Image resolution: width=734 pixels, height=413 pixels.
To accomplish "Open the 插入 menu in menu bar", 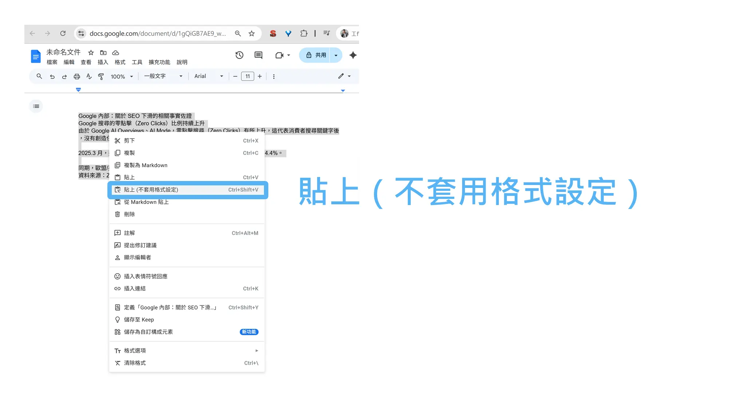I will (103, 62).
